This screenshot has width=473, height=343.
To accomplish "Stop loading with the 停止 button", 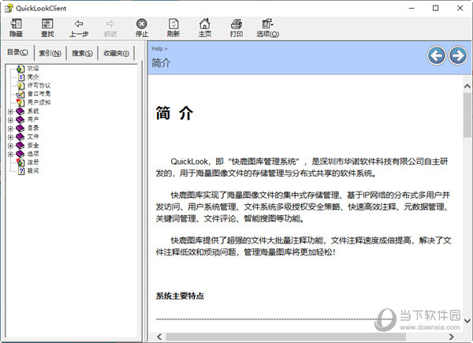I will pos(142,28).
